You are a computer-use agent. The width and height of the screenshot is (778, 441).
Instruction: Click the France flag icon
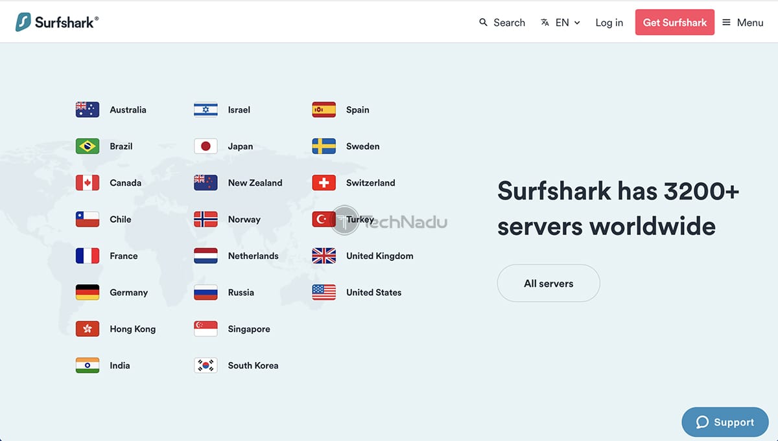tap(88, 256)
